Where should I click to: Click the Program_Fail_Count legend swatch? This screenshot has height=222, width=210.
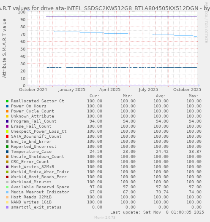tap(7, 121)
